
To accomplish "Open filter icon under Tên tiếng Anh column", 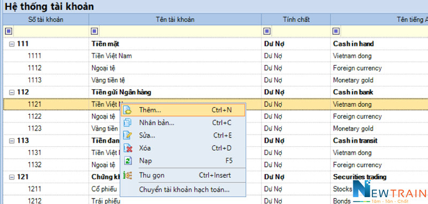I will pos(336,32).
